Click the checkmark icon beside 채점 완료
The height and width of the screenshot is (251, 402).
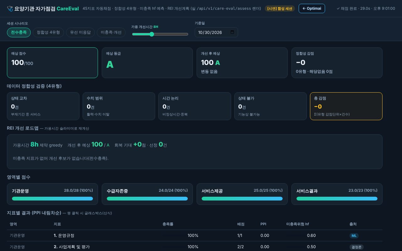338,8
